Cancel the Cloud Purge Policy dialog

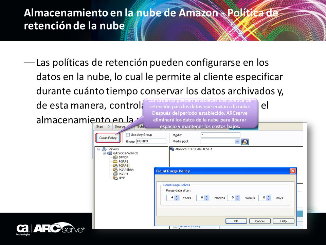pos(260,221)
